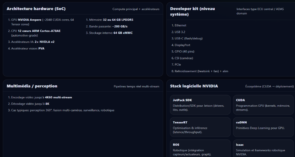295x157 pixels.
Task: Click the Stockage interne 64 GB eMMC item
Action: pyautogui.click(x=109, y=33)
